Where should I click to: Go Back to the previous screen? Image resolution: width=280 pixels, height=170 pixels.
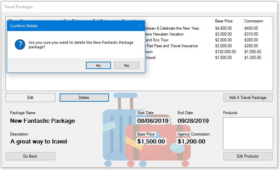[x=30, y=156]
